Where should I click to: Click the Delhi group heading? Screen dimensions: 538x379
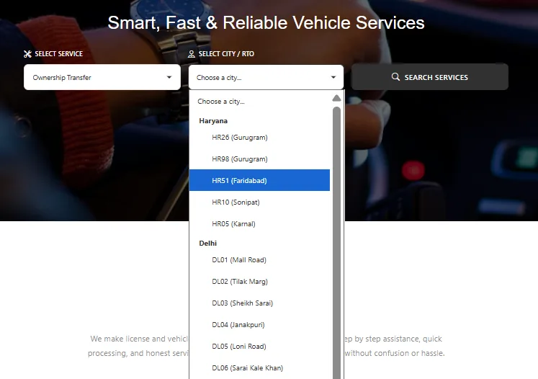click(x=208, y=244)
